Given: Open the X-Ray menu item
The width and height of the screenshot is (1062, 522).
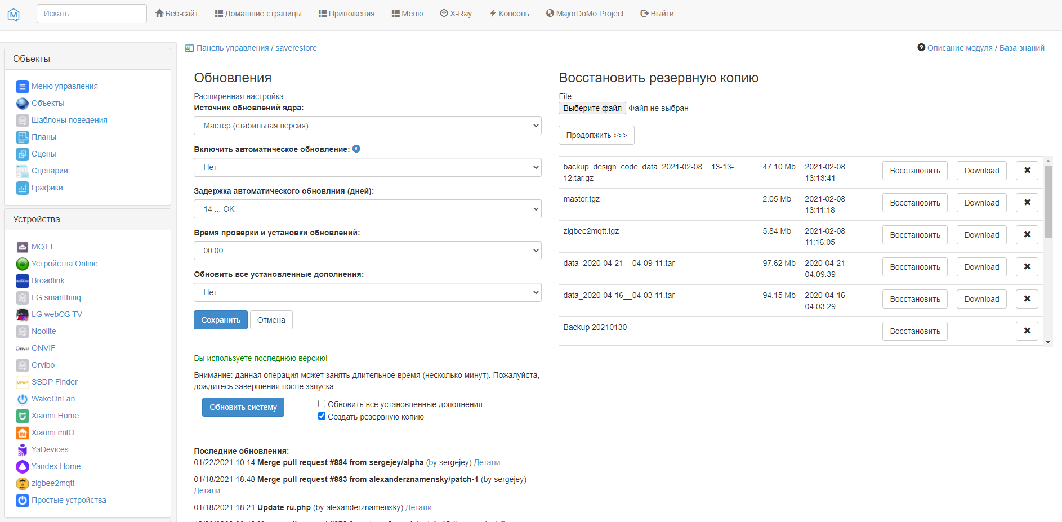Looking at the screenshot, I should tap(456, 14).
